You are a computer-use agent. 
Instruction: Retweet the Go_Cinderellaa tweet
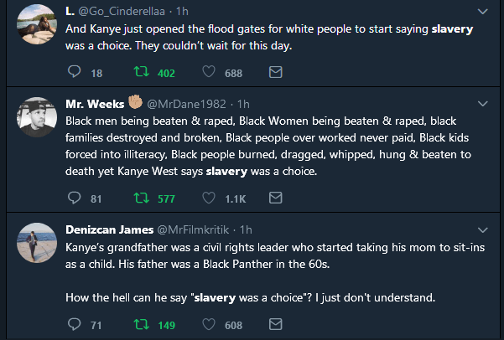tap(141, 74)
